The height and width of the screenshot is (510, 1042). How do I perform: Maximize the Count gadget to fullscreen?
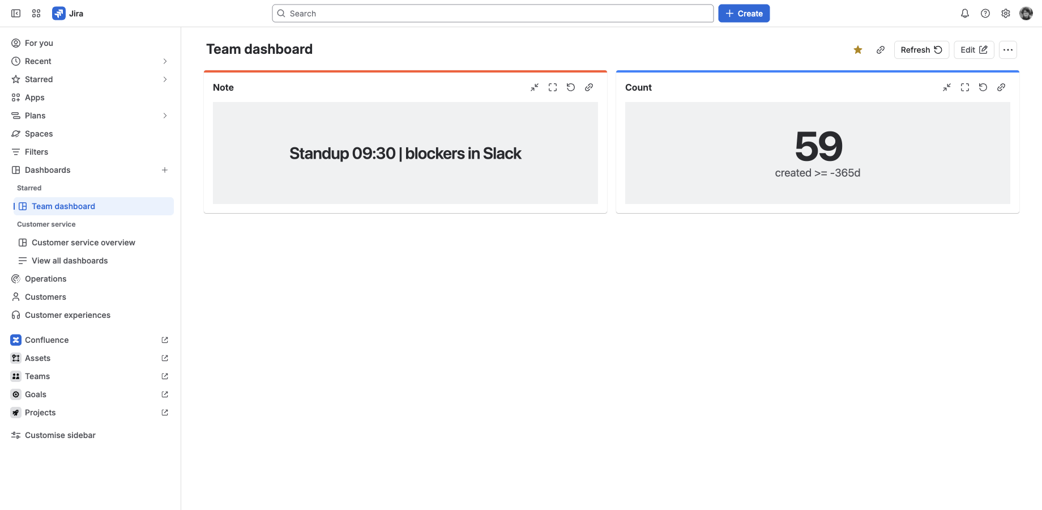[965, 87]
